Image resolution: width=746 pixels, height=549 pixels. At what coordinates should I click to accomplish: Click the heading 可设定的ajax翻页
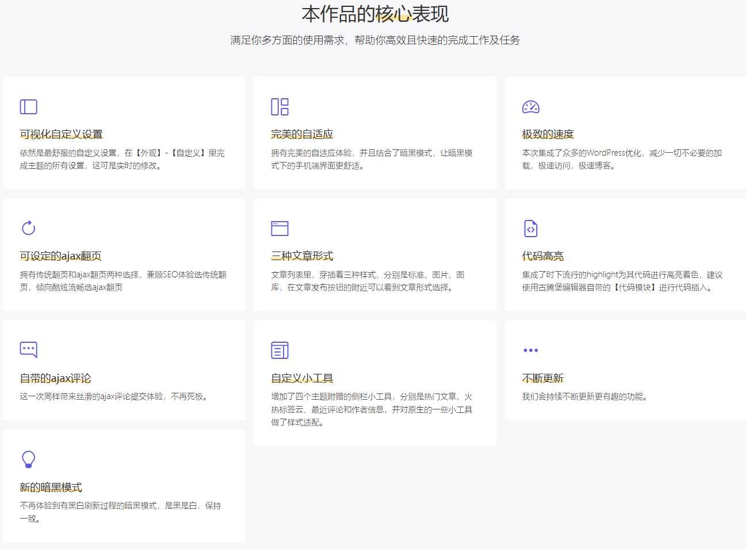[x=60, y=256]
